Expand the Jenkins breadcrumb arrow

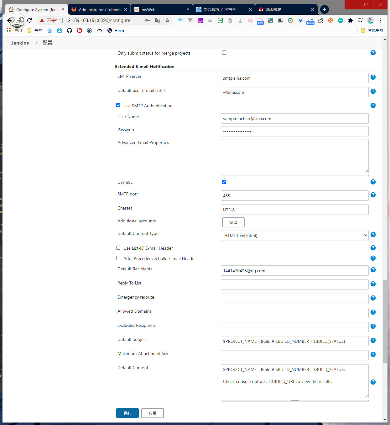click(x=37, y=43)
